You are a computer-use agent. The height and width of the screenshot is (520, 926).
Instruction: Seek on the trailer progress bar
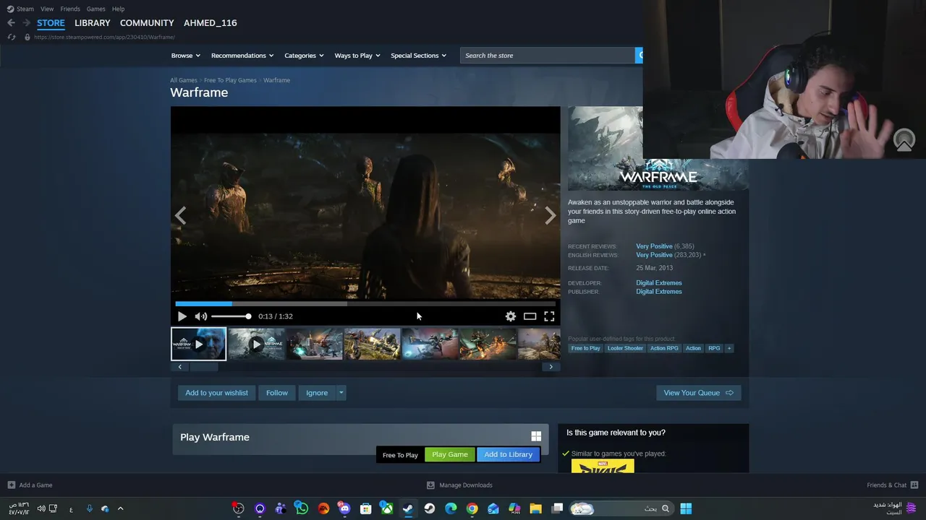pyautogui.click(x=365, y=304)
